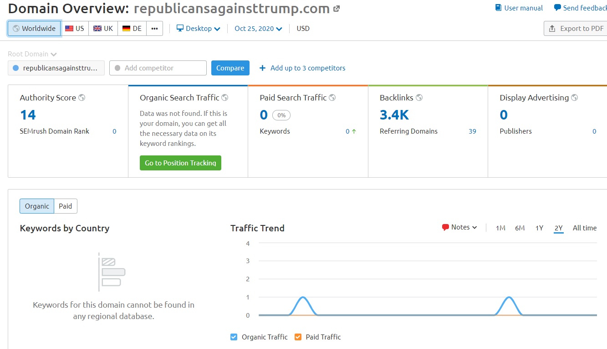Click globe icon beside Display Advertising
Image resolution: width=607 pixels, height=349 pixels.
(575, 98)
